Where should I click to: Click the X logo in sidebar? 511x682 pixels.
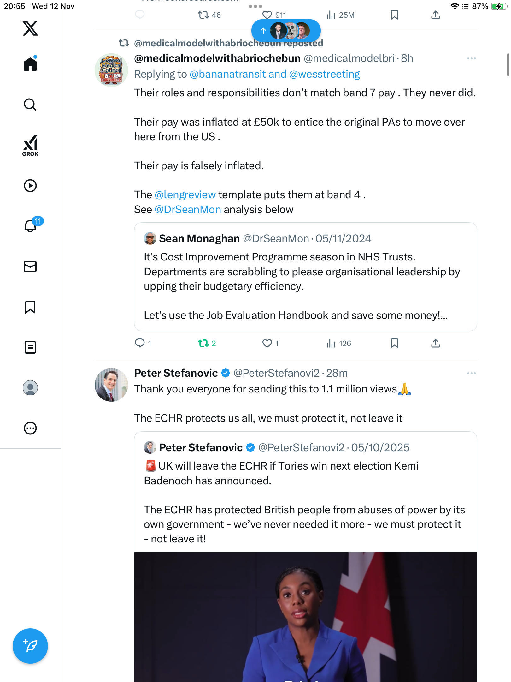[x=30, y=28]
